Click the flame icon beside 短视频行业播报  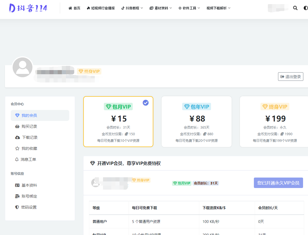pyautogui.click(x=88, y=8)
